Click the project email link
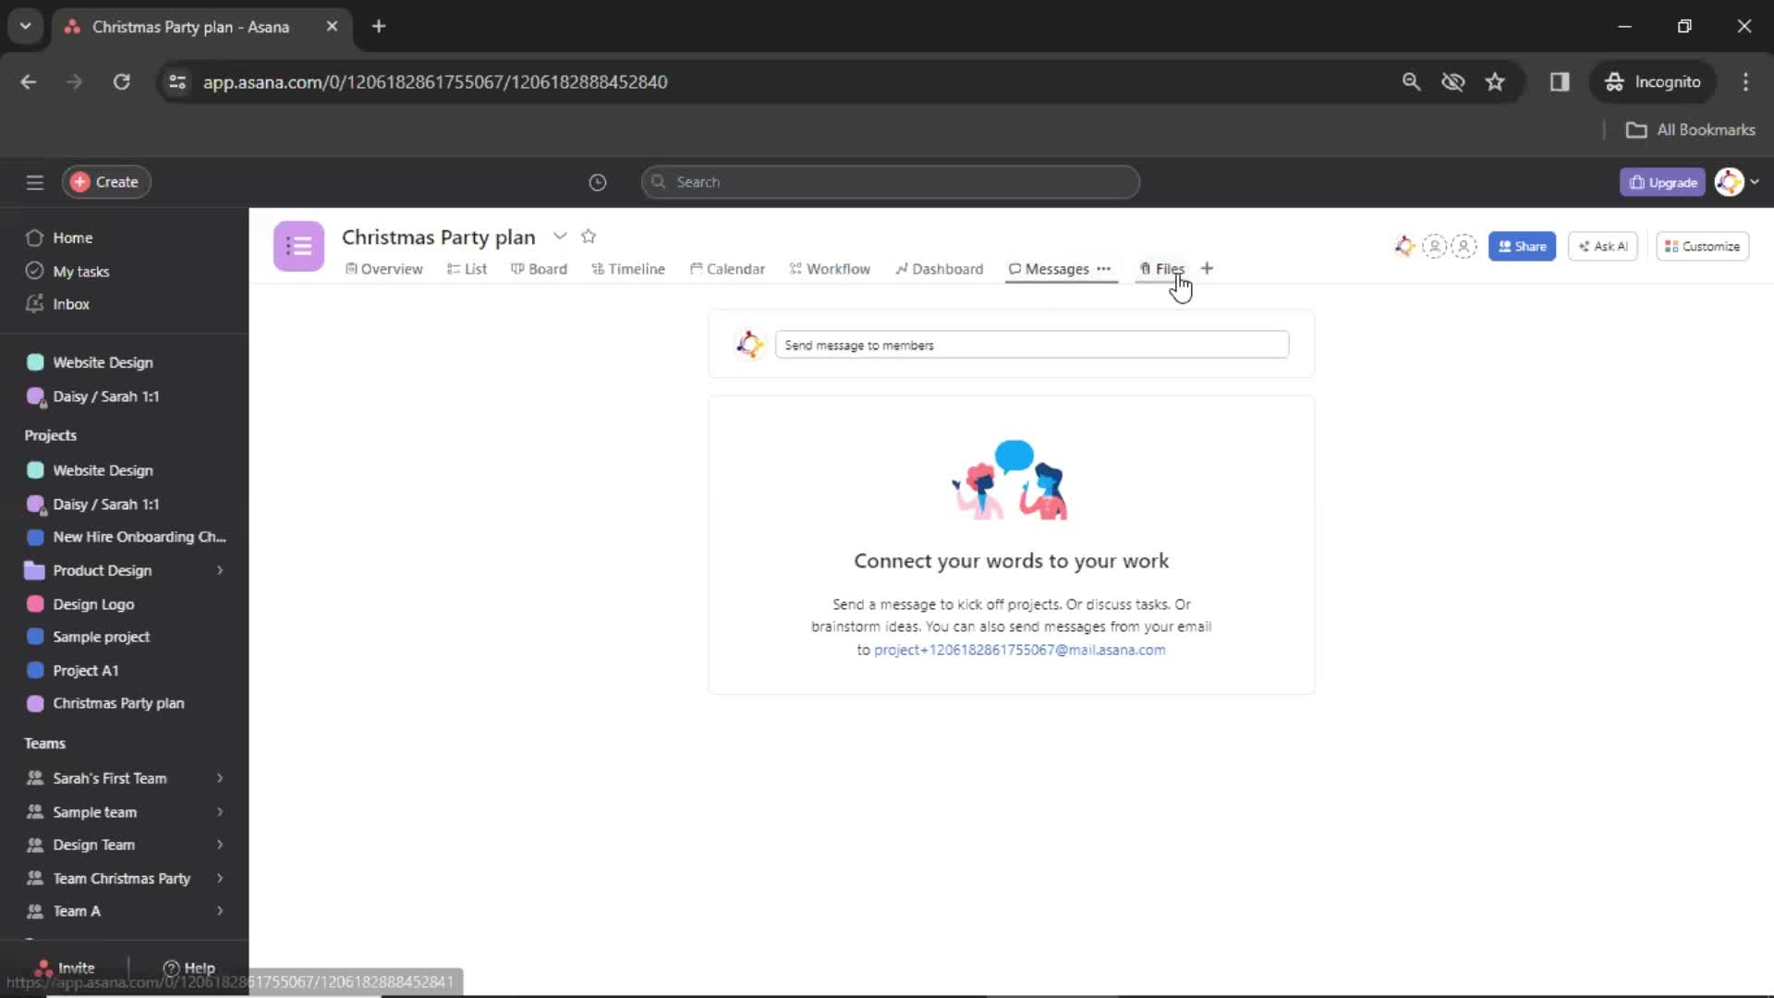 pos(1018,650)
